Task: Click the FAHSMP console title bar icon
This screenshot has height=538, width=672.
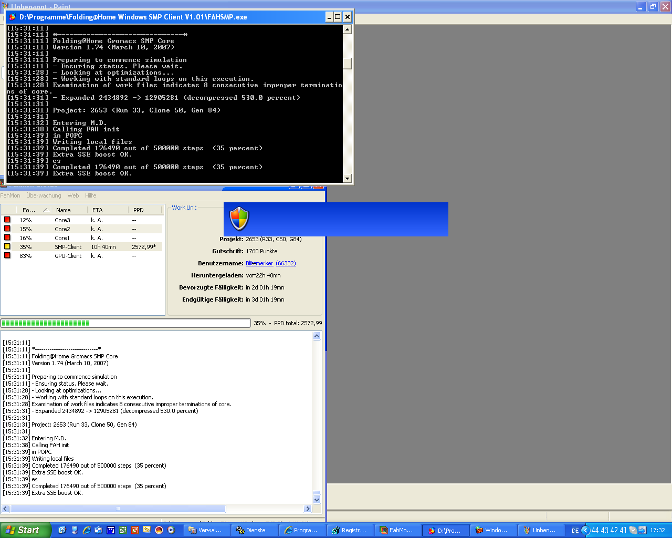Action: [12, 17]
